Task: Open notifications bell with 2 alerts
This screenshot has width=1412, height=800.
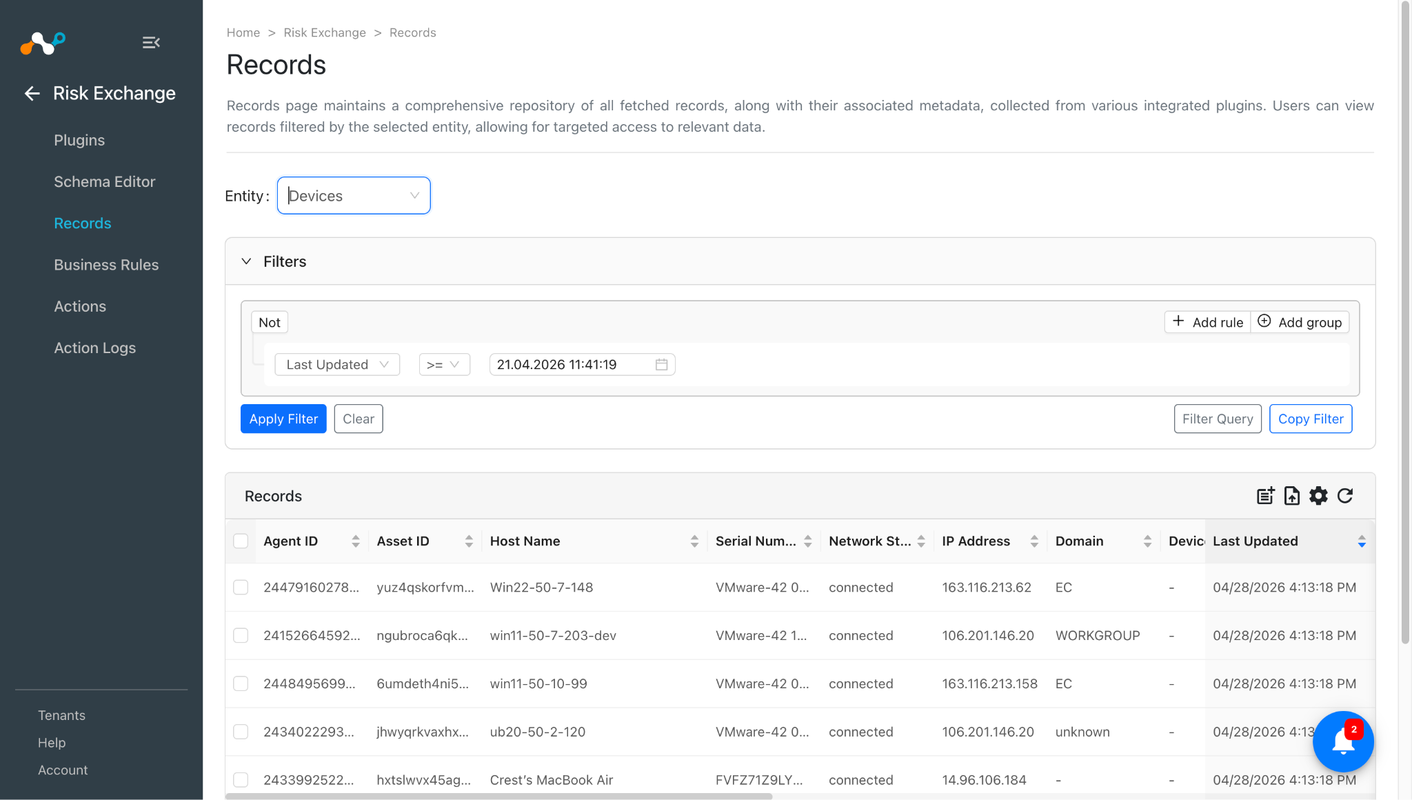Action: [1343, 741]
